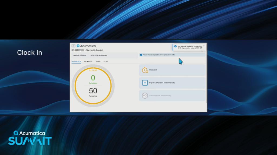The width and height of the screenshot is (277, 155).
Task: Switch to the PRODUCTION tab
Action: coord(76,62)
